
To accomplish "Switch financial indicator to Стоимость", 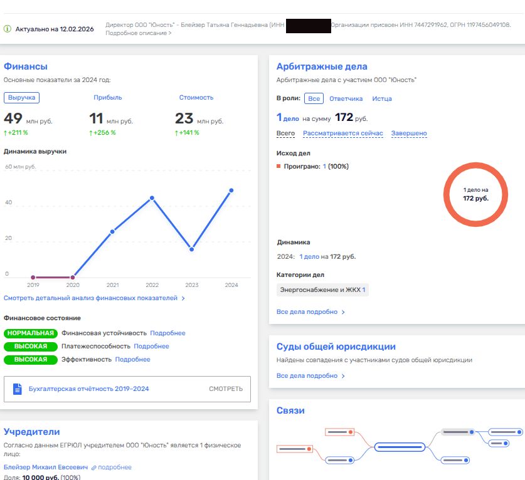I will pyautogui.click(x=196, y=97).
